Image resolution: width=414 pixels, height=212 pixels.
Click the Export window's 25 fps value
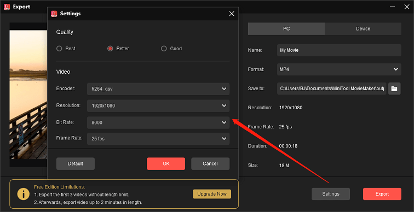click(285, 127)
